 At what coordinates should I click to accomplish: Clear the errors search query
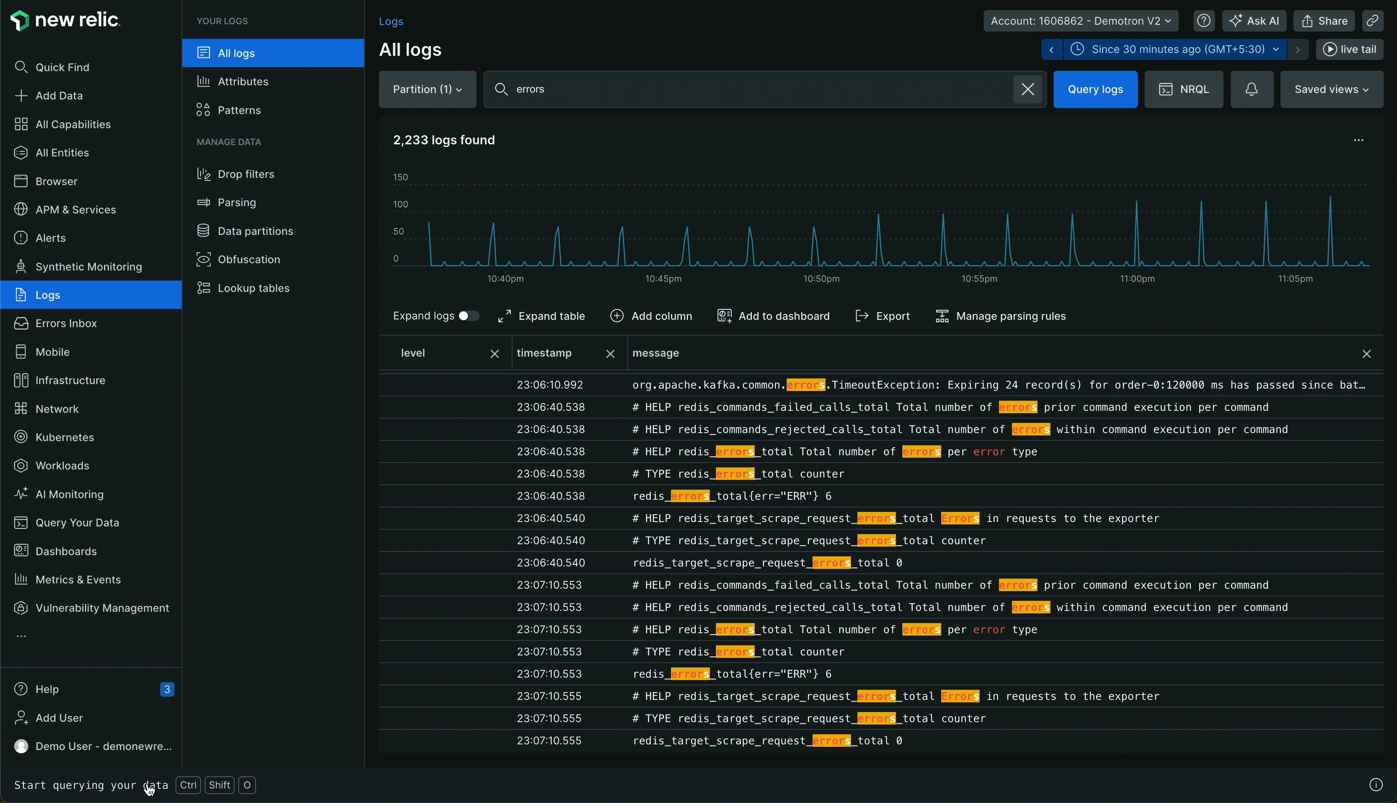pyautogui.click(x=1027, y=89)
